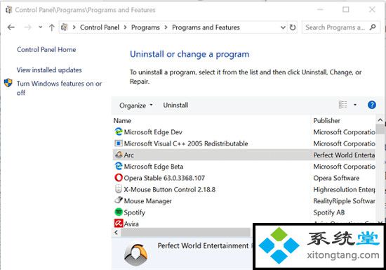Click the Forward navigation arrow
Screen dimensions: 386x270
click(28, 27)
